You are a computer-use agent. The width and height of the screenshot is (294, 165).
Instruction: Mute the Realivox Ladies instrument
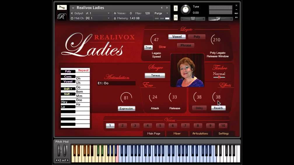click(176, 17)
